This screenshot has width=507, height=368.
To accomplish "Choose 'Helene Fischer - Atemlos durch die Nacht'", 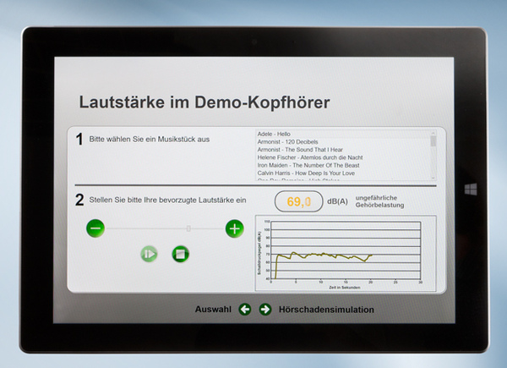I will (344, 157).
